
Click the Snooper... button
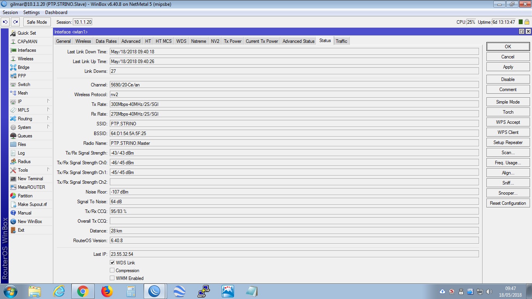point(508,193)
